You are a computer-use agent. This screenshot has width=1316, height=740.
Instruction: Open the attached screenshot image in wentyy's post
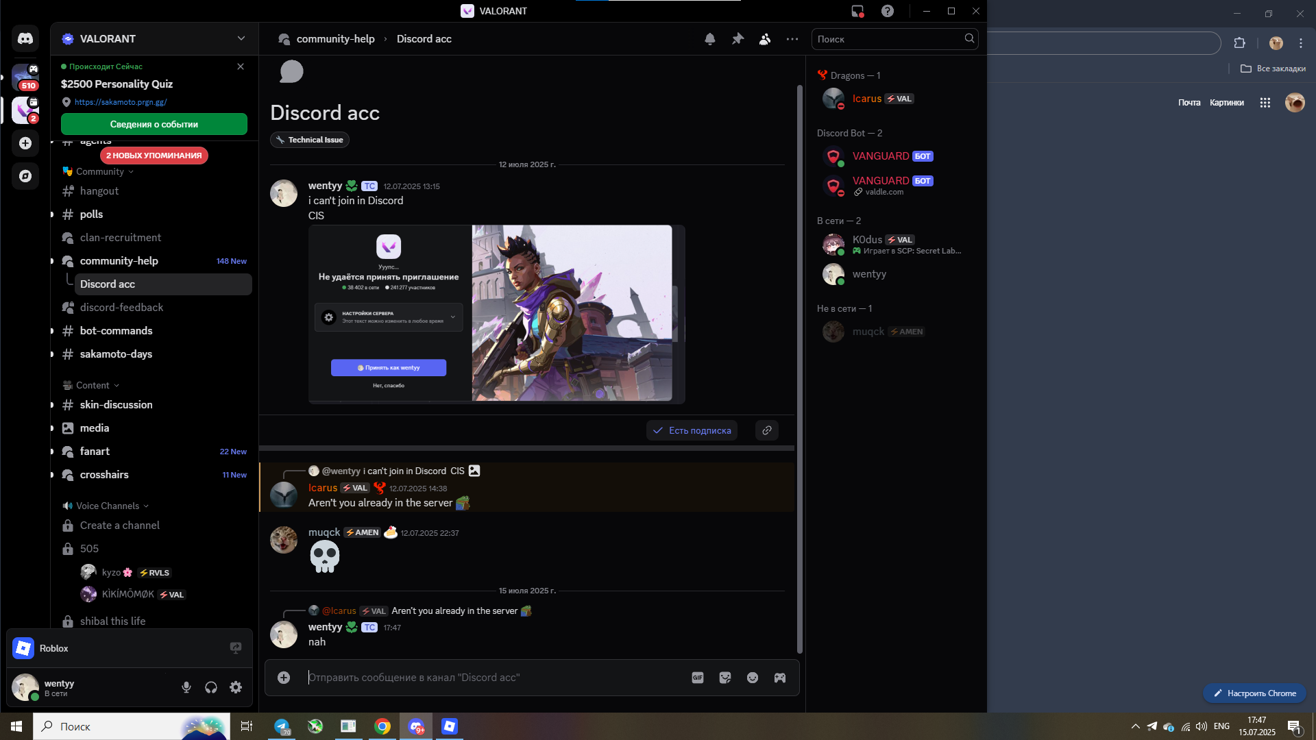pos(497,314)
